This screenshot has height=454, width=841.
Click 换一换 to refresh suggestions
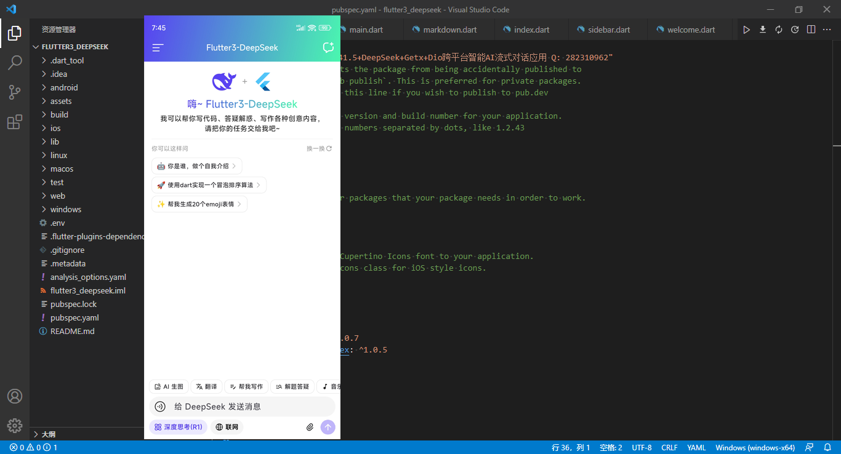319,148
